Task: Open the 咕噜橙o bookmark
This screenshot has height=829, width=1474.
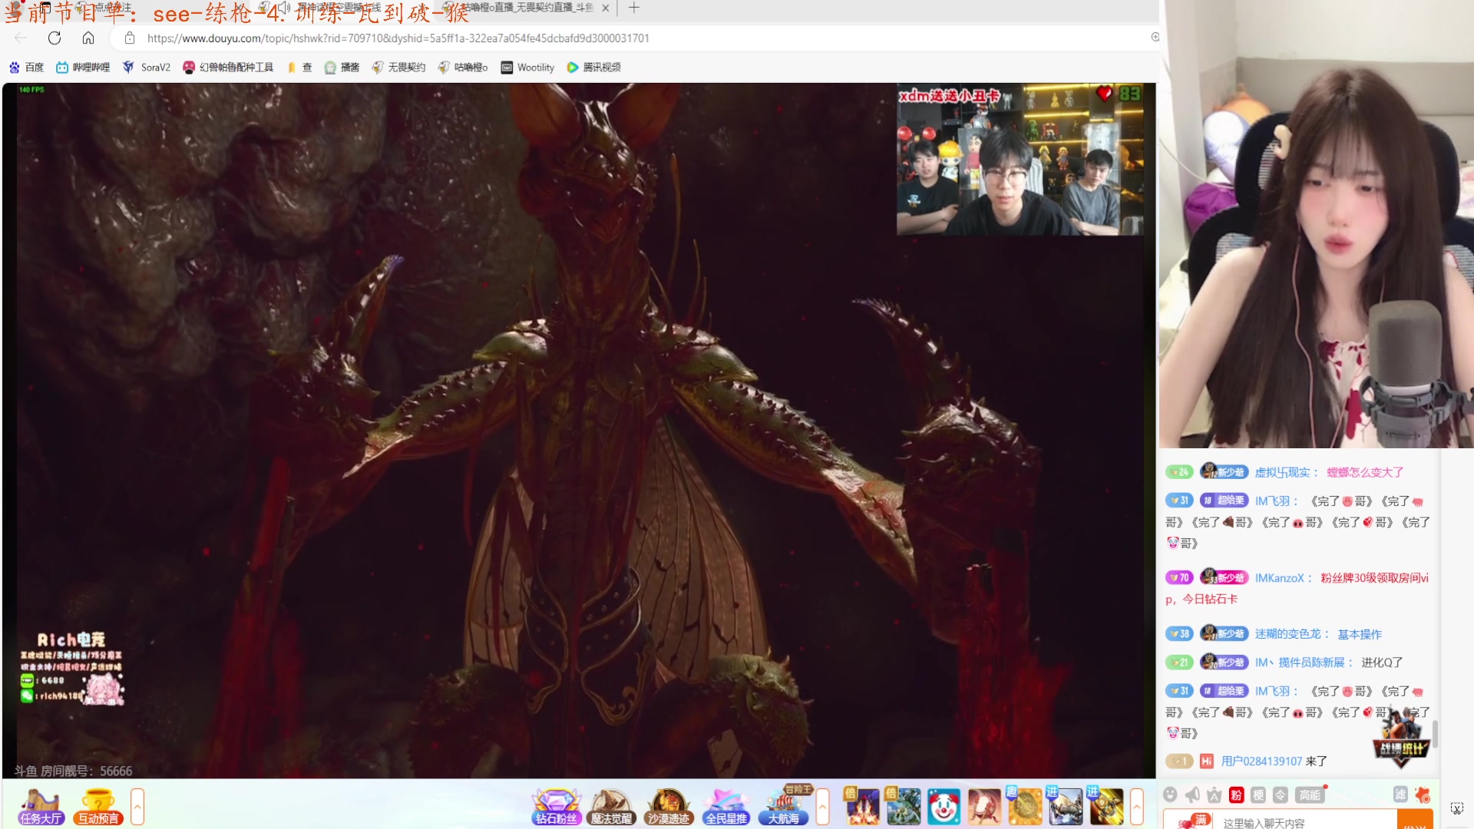Action: (x=463, y=68)
